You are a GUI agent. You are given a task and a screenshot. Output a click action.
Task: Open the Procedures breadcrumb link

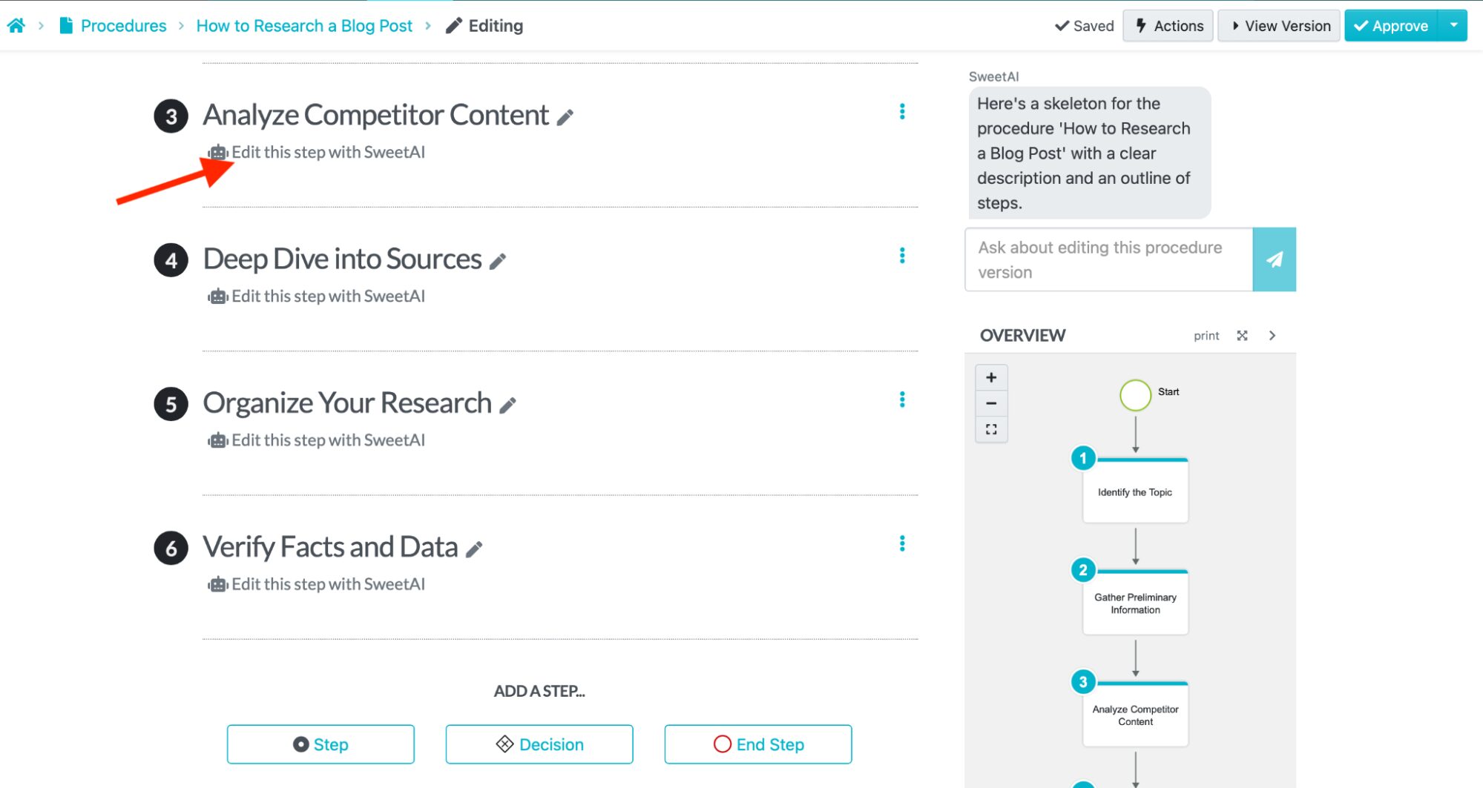pyautogui.click(x=123, y=26)
